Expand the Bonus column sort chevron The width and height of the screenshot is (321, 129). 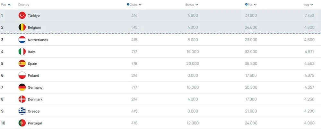click(197, 5)
